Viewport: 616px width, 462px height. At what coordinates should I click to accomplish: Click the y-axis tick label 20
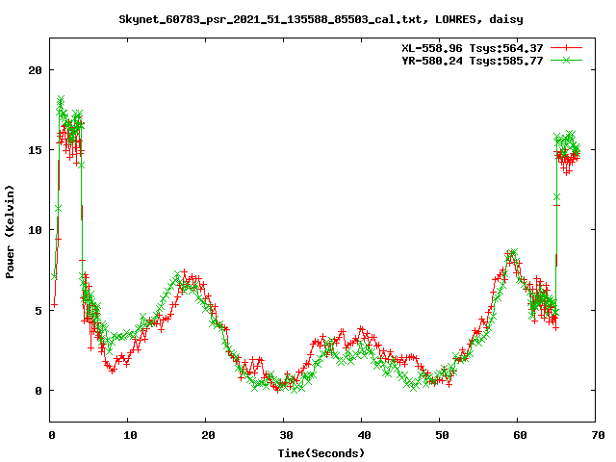click(35, 70)
